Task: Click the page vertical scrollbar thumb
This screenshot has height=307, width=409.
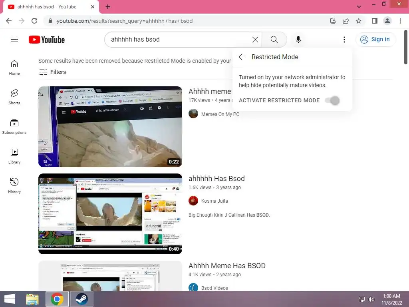Action: click(406, 47)
